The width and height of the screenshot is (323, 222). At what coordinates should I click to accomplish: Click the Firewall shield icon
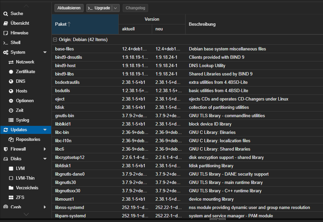pos(6,149)
